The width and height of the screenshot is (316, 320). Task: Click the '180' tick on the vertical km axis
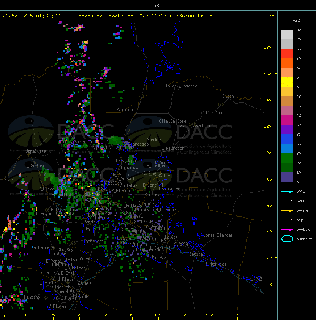(267, 48)
